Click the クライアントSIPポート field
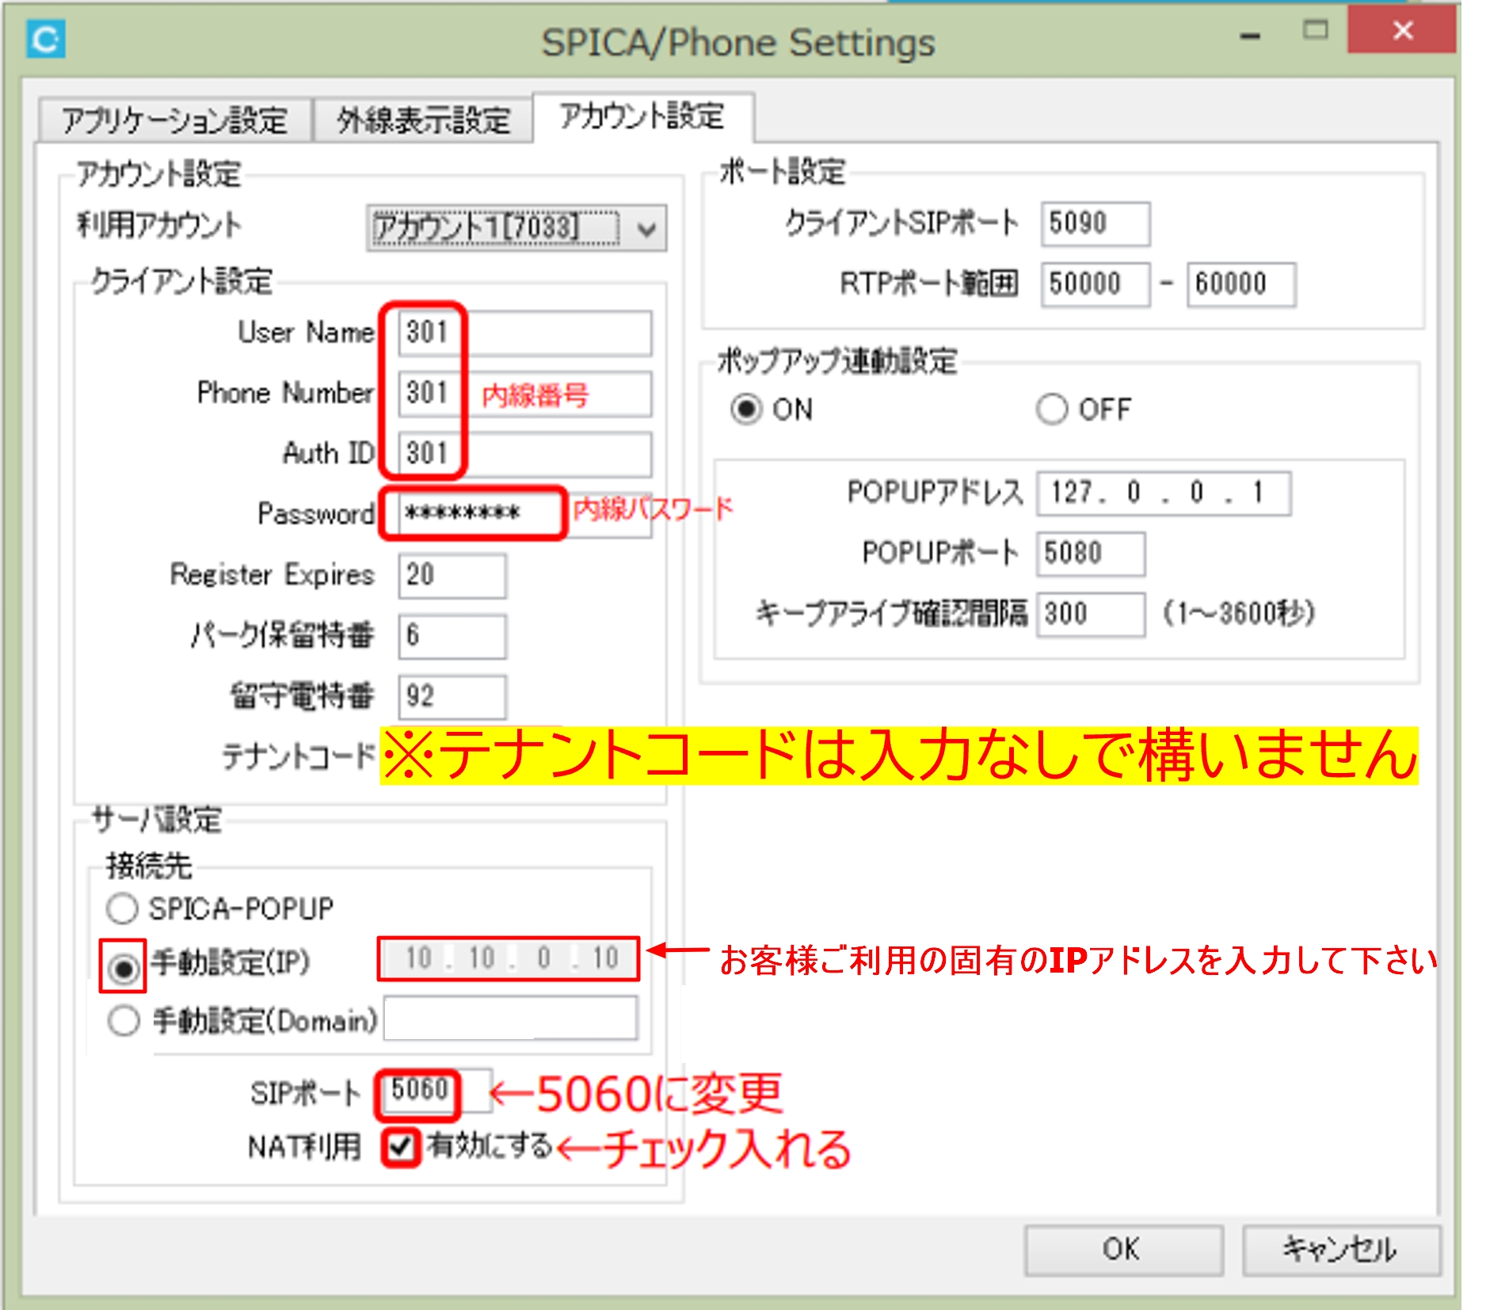Image resolution: width=1509 pixels, height=1310 pixels. pyautogui.click(x=1095, y=224)
